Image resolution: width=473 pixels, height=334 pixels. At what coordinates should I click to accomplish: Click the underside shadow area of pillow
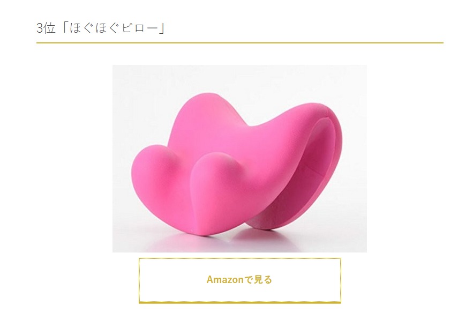pyautogui.click(x=272, y=211)
